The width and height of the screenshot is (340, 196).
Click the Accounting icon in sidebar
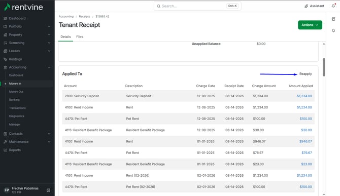pos(6,67)
